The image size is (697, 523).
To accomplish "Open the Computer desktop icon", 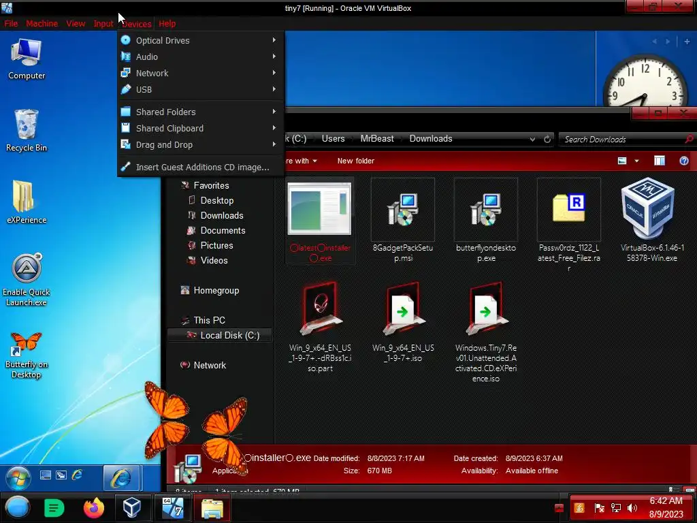I will coord(27,59).
